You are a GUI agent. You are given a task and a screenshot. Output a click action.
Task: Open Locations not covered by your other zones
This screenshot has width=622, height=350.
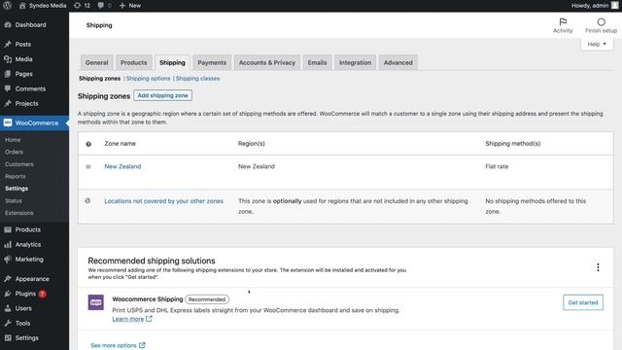164,201
